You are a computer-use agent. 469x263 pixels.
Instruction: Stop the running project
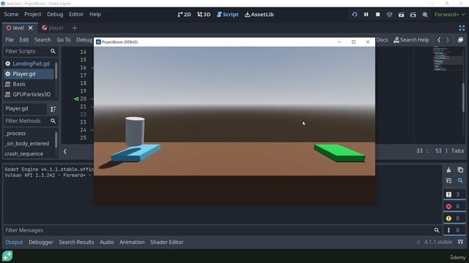click(x=378, y=15)
